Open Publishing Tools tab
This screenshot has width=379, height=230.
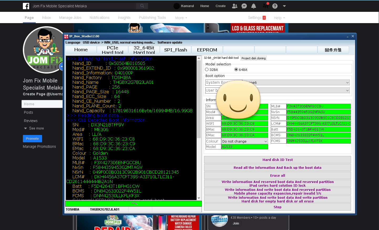(152, 18)
